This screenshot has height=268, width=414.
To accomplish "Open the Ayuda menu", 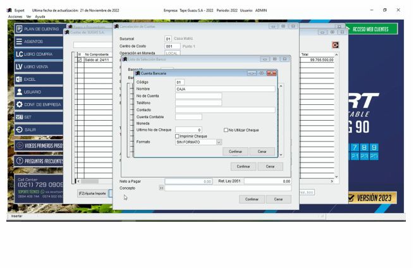I will click(40, 16).
